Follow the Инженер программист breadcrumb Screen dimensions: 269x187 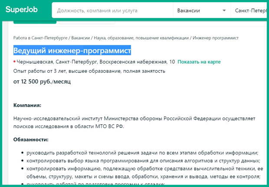pos(216,38)
